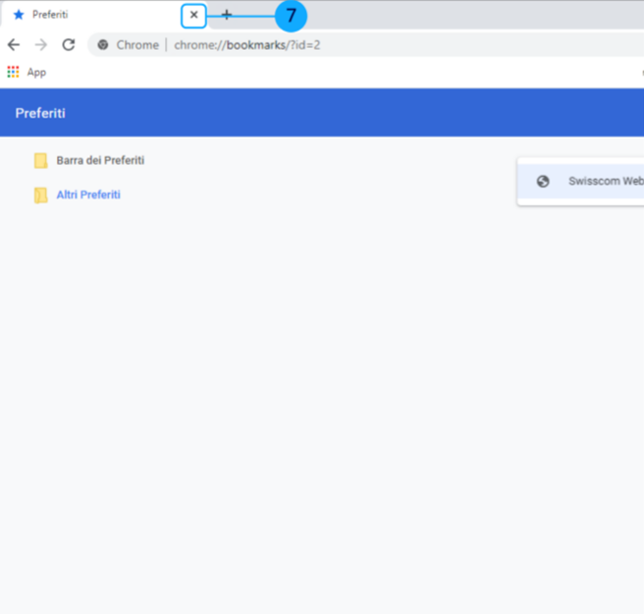Viewport: 644px width, 614px height.
Task: Click the blue star tab favicon
Action: click(x=18, y=15)
